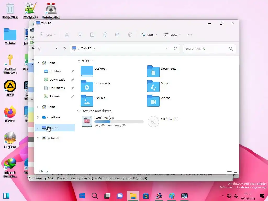Select the Transmission desktop shortcut
The image size is (268, 201).
click(51, 10)
